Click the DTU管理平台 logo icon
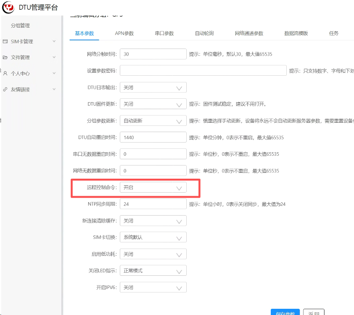The height and width of the screenshot is (315, 354). [x=9, y=7]
